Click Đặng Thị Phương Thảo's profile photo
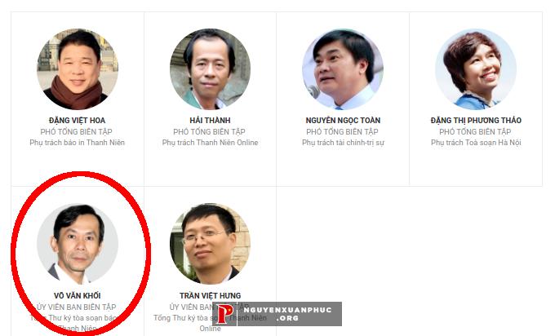555x336 pixels. tap(476, 69)
